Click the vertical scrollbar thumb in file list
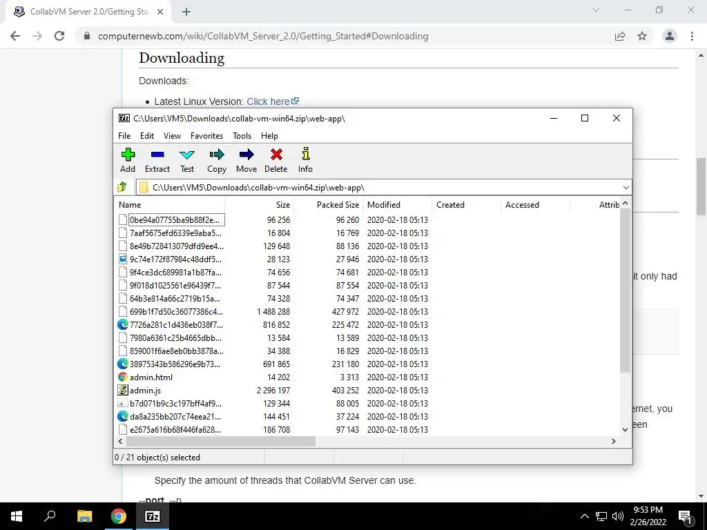This screenshot has height=530, width=707. 625,291
